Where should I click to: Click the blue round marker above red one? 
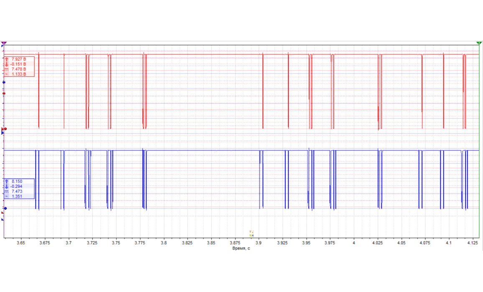pos(4,83)
